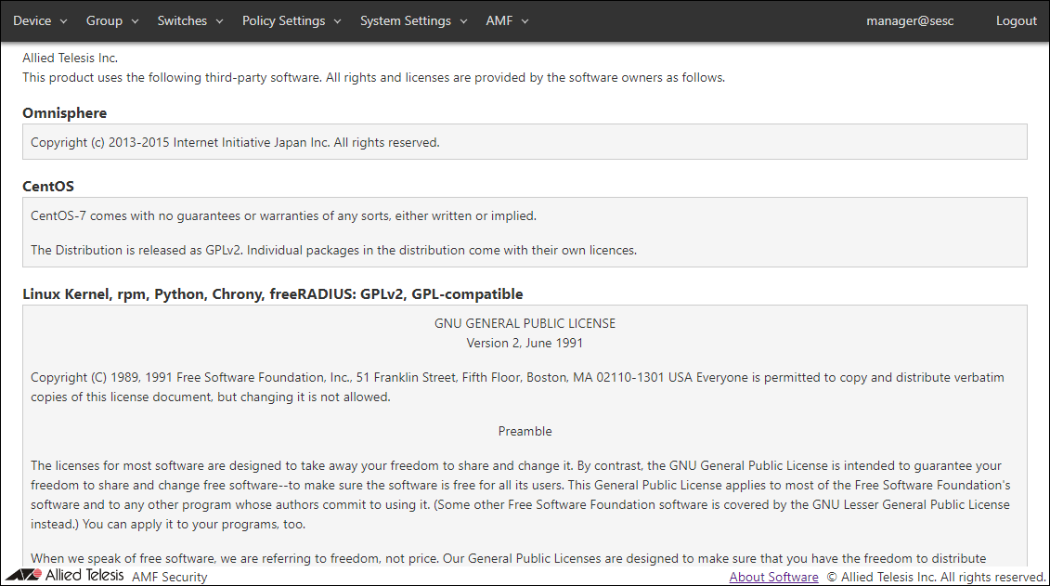Open the Group menu

tap(111, 20)
